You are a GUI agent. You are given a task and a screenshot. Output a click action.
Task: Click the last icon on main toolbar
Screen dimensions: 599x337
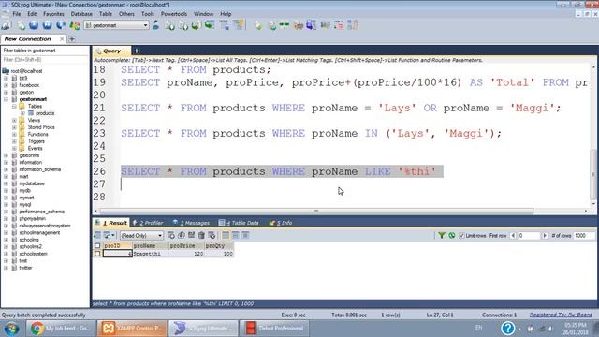[x=353, y=25]
